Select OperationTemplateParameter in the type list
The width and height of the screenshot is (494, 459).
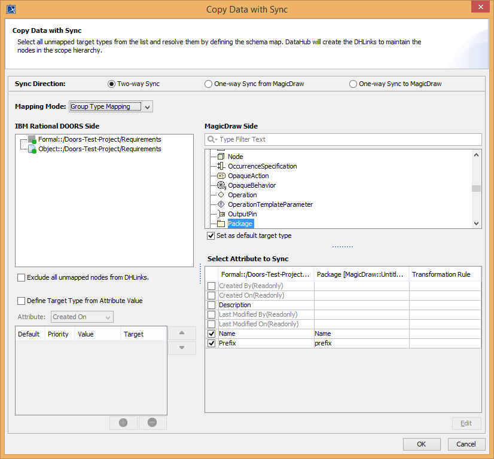click(270, 204)
